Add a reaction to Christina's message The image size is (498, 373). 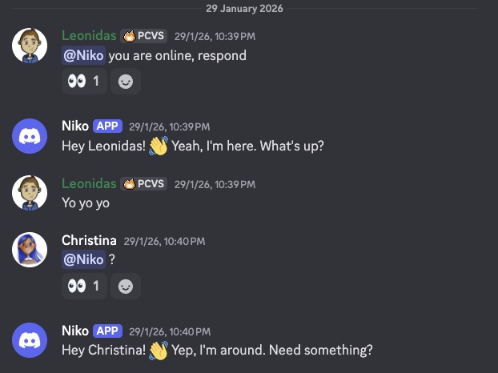pos(125,286)
